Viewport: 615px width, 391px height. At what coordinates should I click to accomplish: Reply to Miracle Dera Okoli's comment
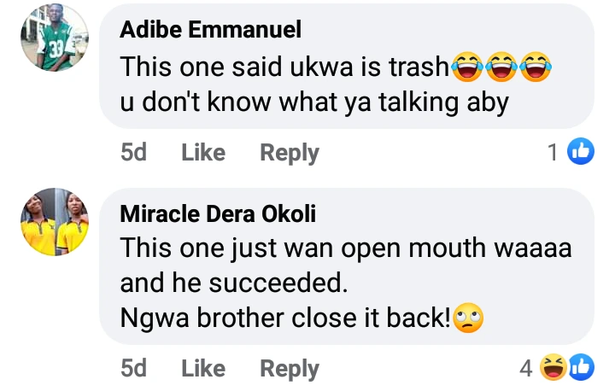pos(289,369)
